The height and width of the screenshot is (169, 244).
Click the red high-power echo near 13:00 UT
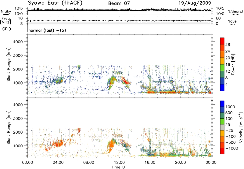click(126, 81)
